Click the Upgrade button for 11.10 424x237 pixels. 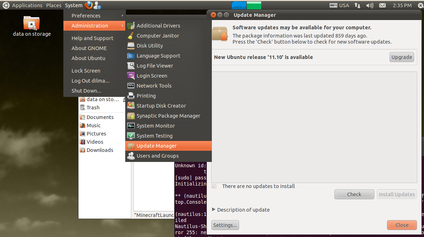click(401, 57)
